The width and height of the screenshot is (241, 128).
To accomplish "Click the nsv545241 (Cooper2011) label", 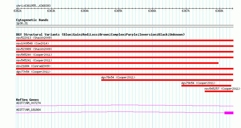I will pos(34,60).
